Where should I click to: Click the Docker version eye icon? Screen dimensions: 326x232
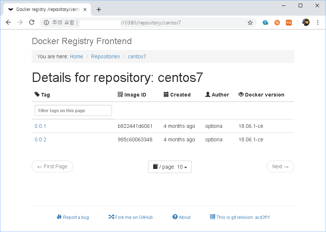[241, 94]
